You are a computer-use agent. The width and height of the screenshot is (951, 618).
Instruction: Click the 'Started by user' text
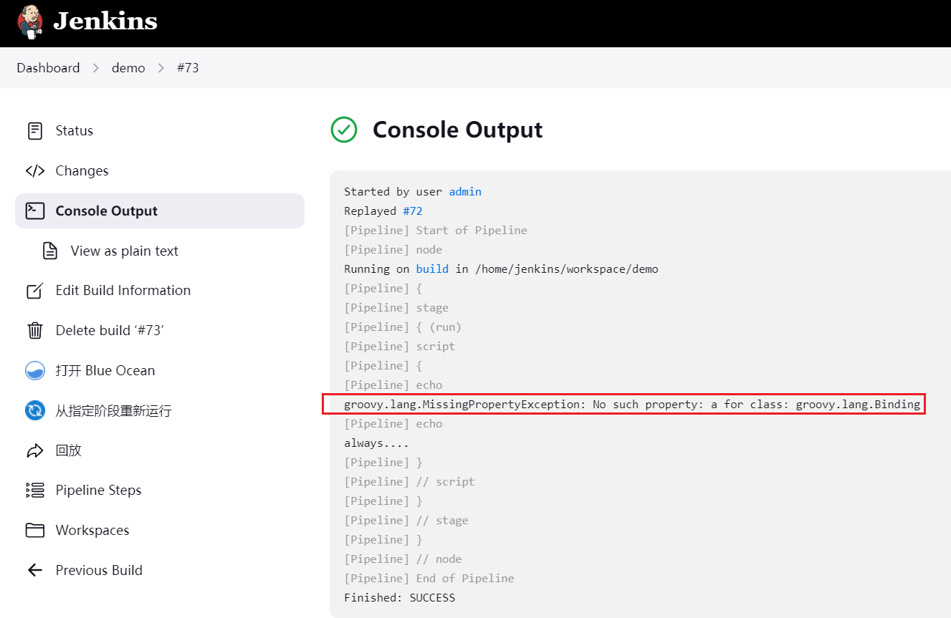393,192
